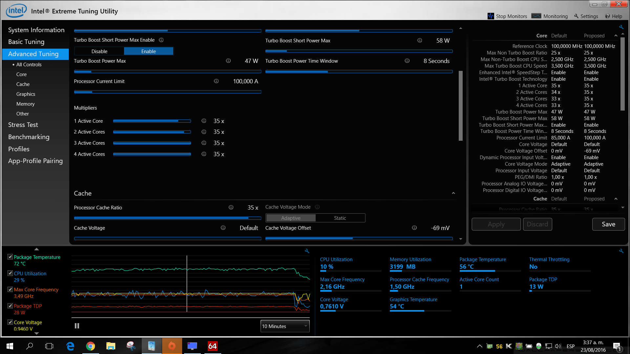
Task: Click the Cache Voltage Offset slider
Action: point(359,239)
